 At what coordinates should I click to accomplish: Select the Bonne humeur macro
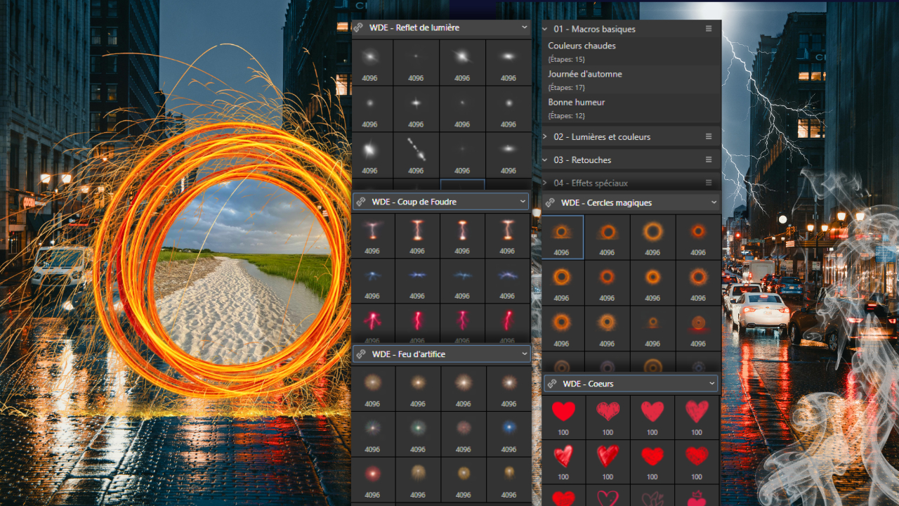tap(576, 102)
